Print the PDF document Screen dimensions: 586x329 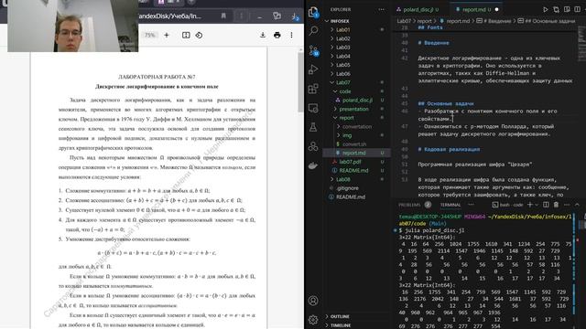277,35
